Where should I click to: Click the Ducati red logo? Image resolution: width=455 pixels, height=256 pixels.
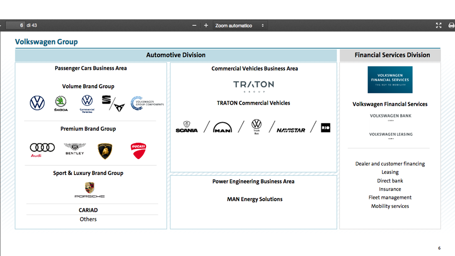tap(138, 150)
